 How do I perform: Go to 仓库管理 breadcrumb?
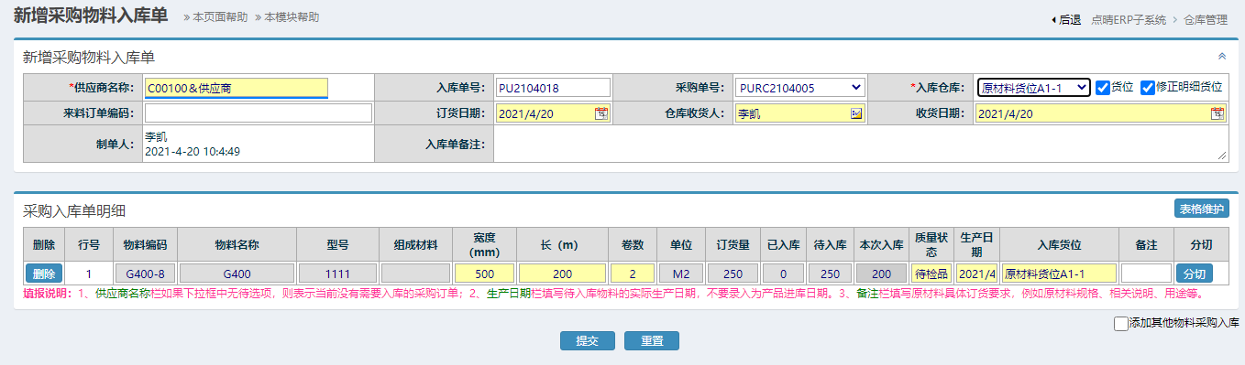pos(1206,19)
